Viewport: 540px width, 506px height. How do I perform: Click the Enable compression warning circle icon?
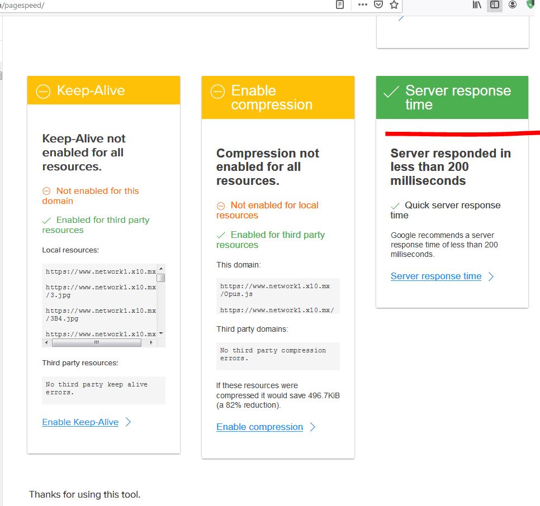click(217, 92)
